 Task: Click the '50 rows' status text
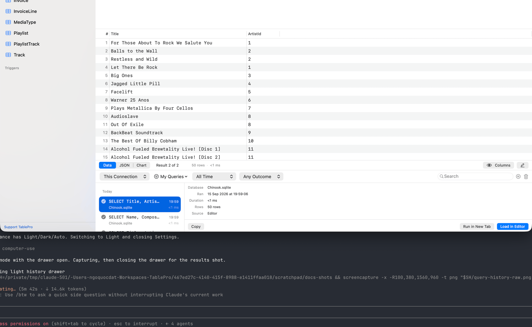coord(198,165)
